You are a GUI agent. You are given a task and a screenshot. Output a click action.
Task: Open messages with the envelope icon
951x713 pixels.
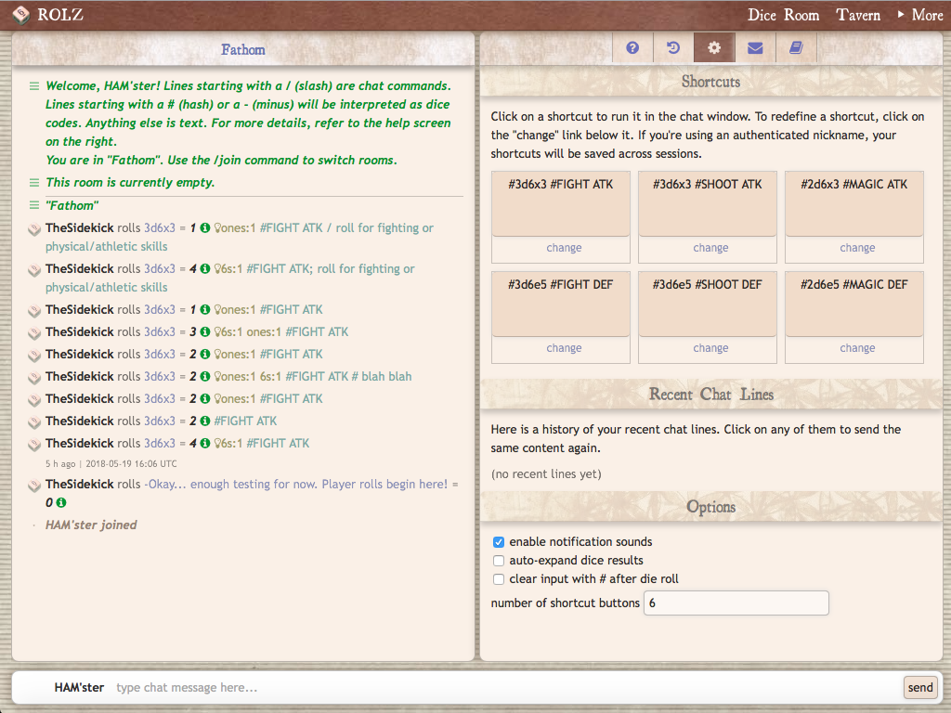click(x=755, y=47)
